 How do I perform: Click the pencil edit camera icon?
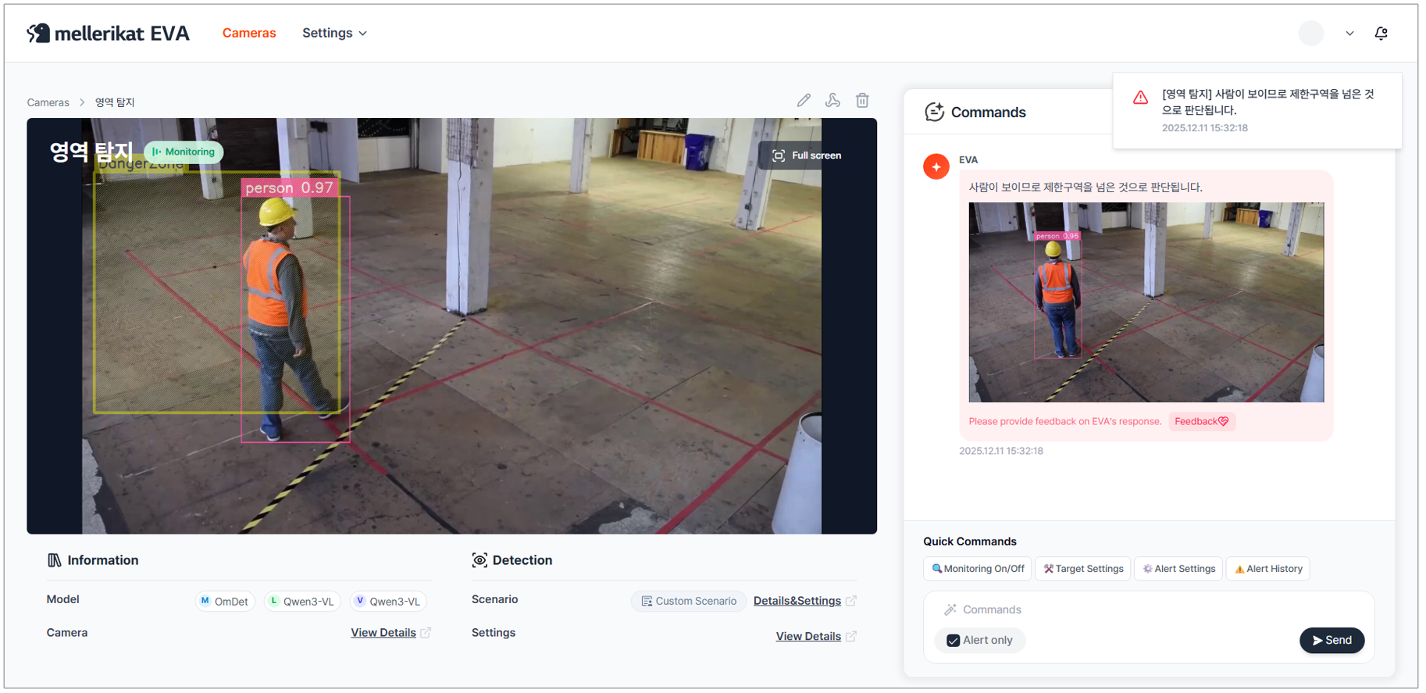point(804,101)
